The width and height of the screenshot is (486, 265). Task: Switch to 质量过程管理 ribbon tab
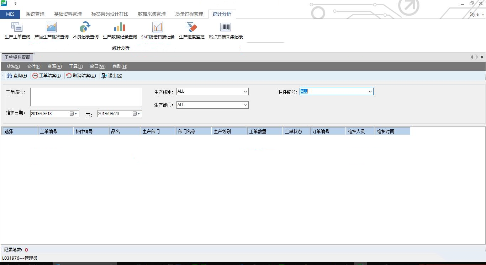[x=189, y=14]
